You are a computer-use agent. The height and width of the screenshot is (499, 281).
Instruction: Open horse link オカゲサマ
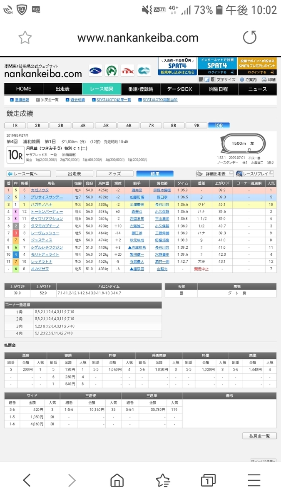click(x=40, y=269)
